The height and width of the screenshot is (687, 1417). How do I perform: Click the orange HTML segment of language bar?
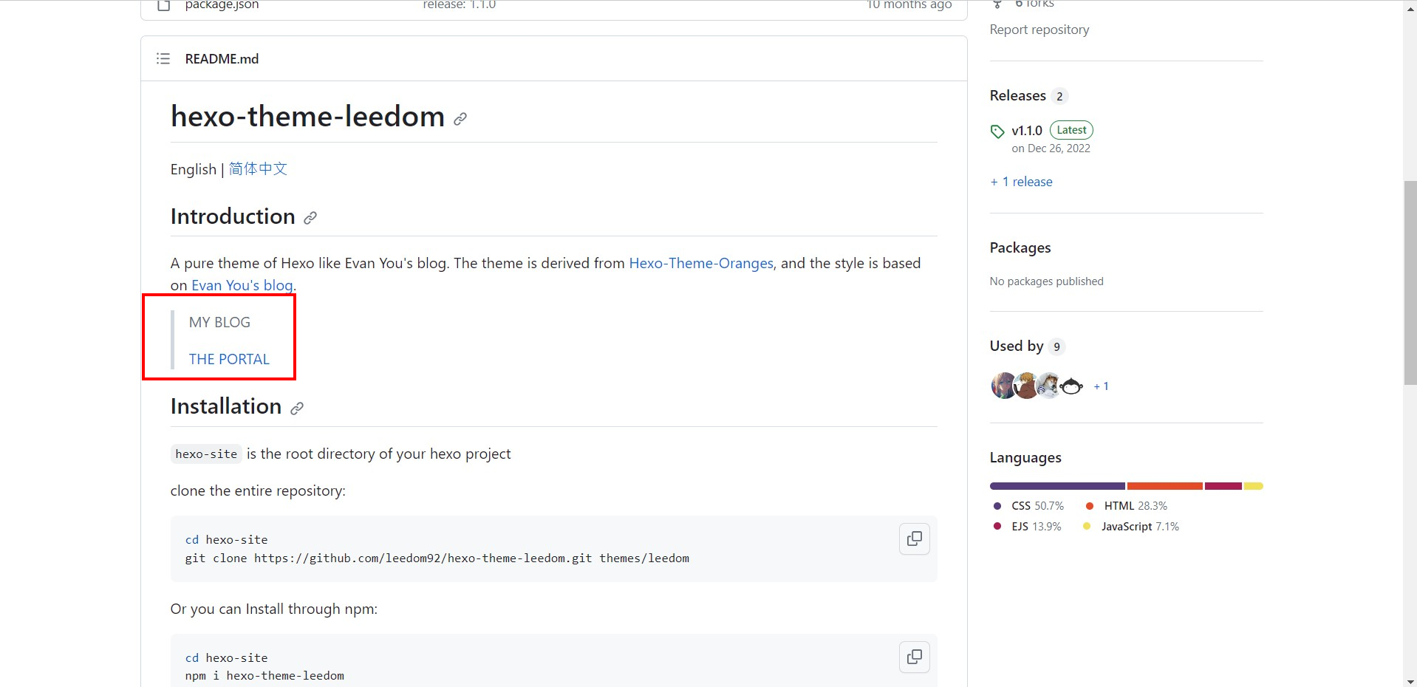click(1165, 486)
